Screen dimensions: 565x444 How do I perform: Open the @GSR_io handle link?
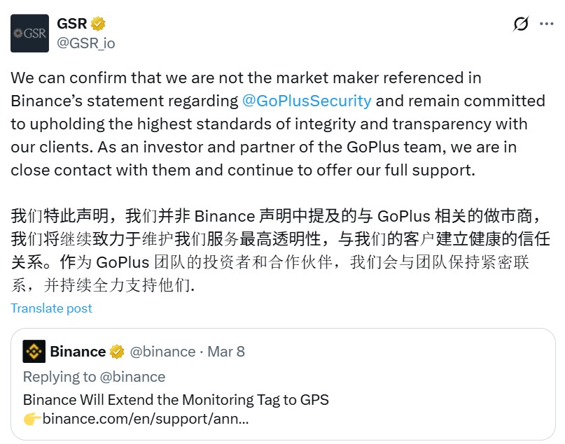tap(86, 43)
